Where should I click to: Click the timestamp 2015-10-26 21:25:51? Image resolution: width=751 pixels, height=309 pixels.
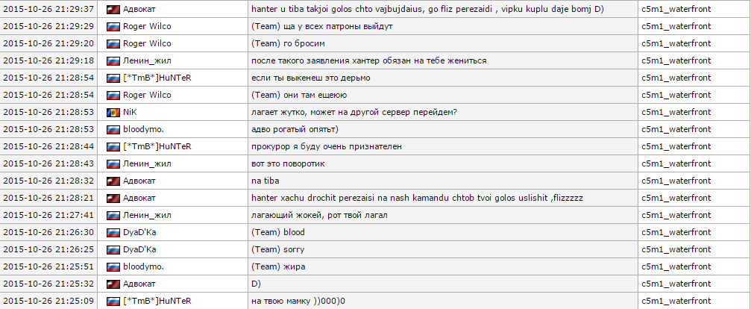coord(48,267)
